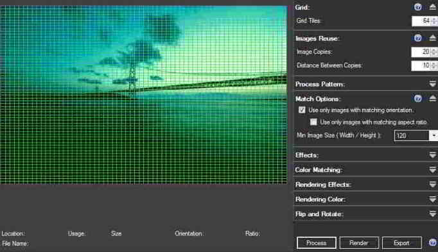Screen dimensions: 438x252
Task: Click the Usage label in info bar
Action: tap(76, 233)
